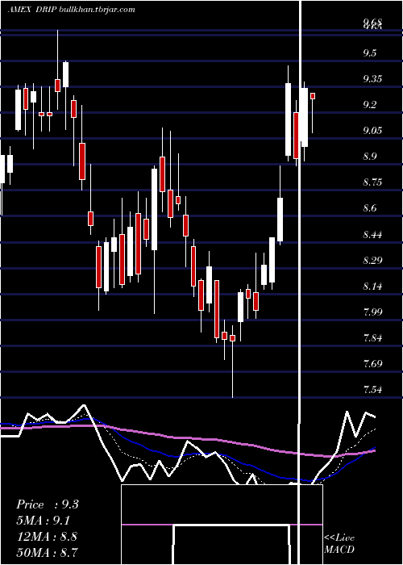Screen dimensions: 403x565
Task: Select the 9.2 price axis label
Action: (x=369, y=105)
